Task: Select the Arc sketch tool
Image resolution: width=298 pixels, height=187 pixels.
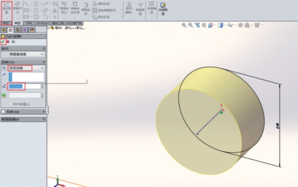Action: tap(36, 10)
